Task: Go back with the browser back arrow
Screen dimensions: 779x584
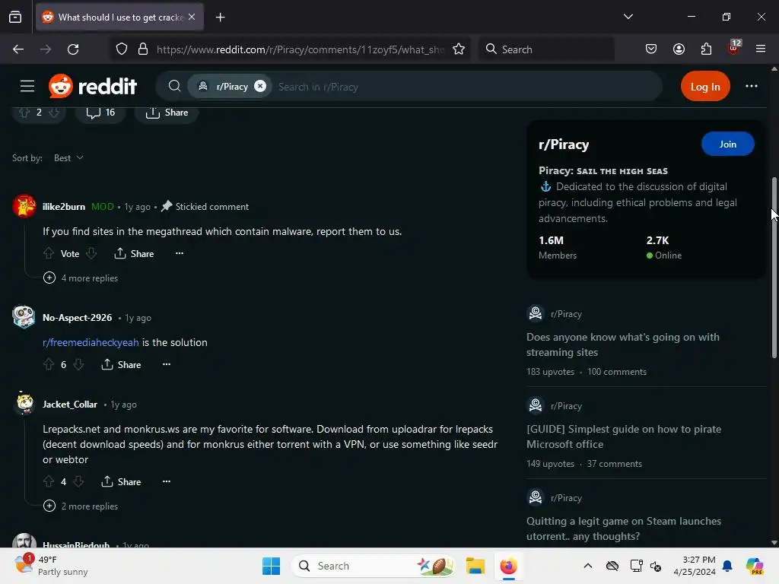Action: click(x=18, y=49)
